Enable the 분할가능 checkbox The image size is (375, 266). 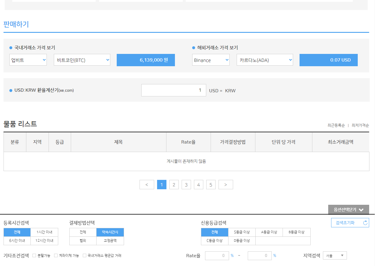click(34, 255)
